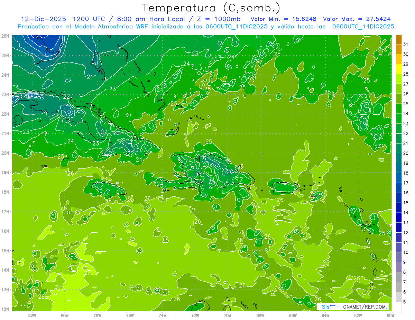
Task: Click 'Valor Min. = 15.6248' text
Action: (x=284, y=19)
